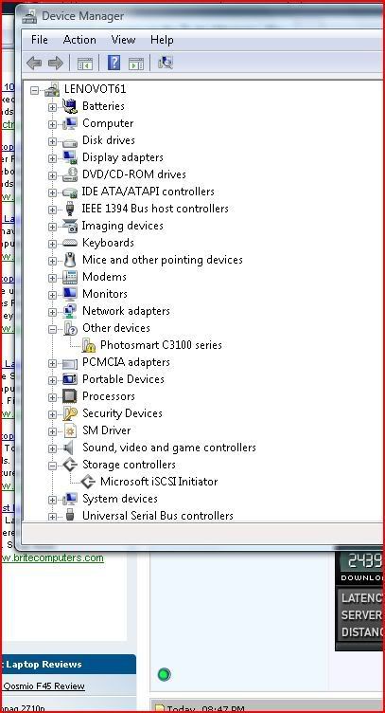Select the System devices label
The height and width of the screenshot is (713, 385).
click(x=120, y=499)
